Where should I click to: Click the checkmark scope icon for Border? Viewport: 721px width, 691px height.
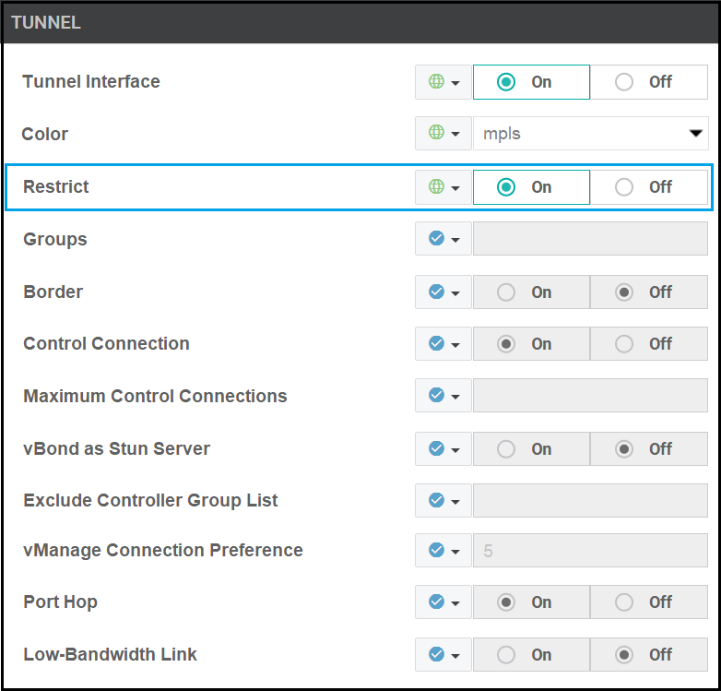tap(436, 292)
